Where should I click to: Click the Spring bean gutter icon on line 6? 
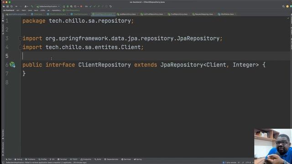click(x=12, y=65)
